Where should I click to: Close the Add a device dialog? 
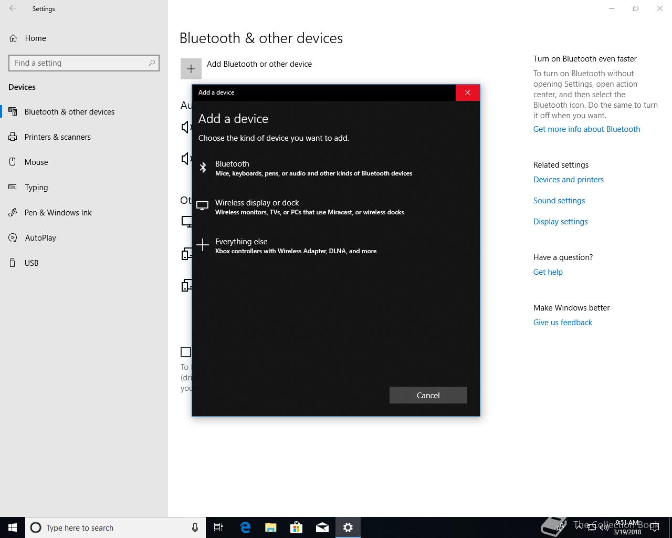point(467,92)
